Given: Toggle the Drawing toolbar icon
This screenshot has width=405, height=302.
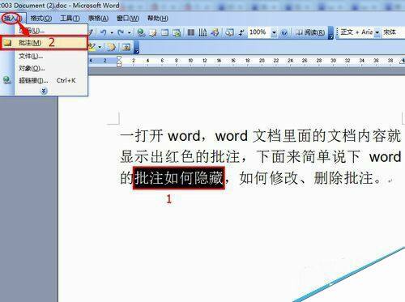Looking at the screenshot, I should pyautogui.click(x=215, y=32).
